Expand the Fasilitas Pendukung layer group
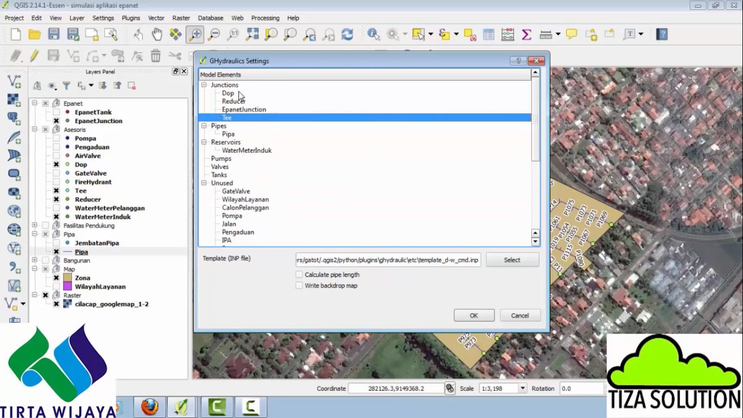 35,225
